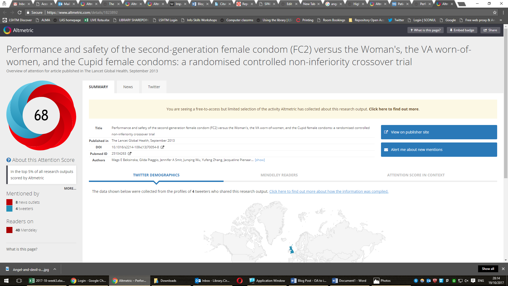This screenshot has height=286, width=508.
Task: Click Alert me about new mentions button
Action: click(x=439, y=150)
